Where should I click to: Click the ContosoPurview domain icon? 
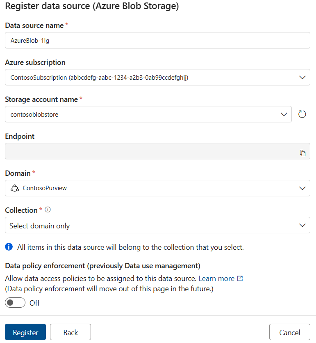[x=15, y=188]
